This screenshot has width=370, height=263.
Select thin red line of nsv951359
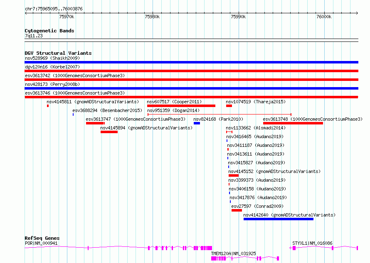click(220, 114)
